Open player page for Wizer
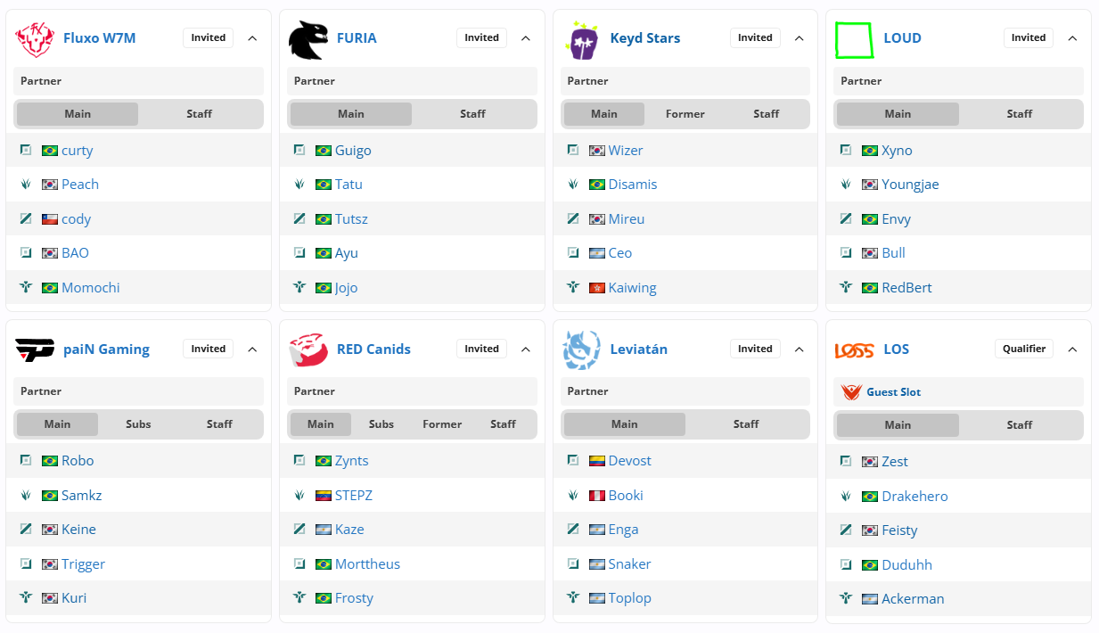The image size is (1099, 633). click(x=626, y=151)
